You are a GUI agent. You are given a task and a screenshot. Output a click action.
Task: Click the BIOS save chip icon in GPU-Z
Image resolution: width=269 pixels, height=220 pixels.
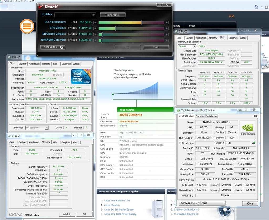tap(254, 143)
